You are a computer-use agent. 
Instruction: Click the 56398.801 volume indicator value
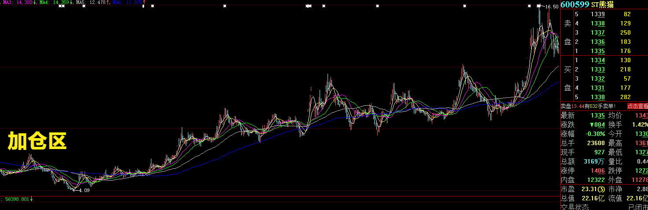click(17, 199)
